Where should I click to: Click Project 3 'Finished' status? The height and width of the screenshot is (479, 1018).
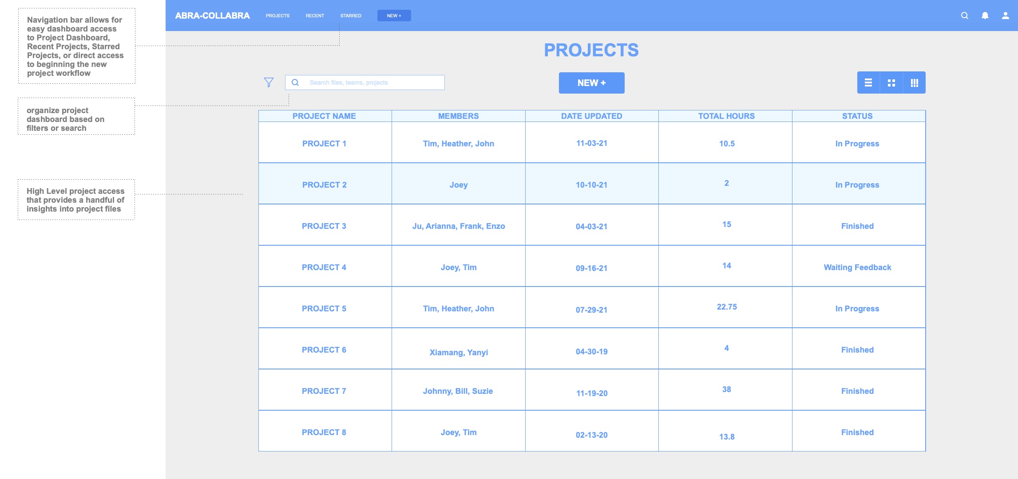[x=857, y=226]
